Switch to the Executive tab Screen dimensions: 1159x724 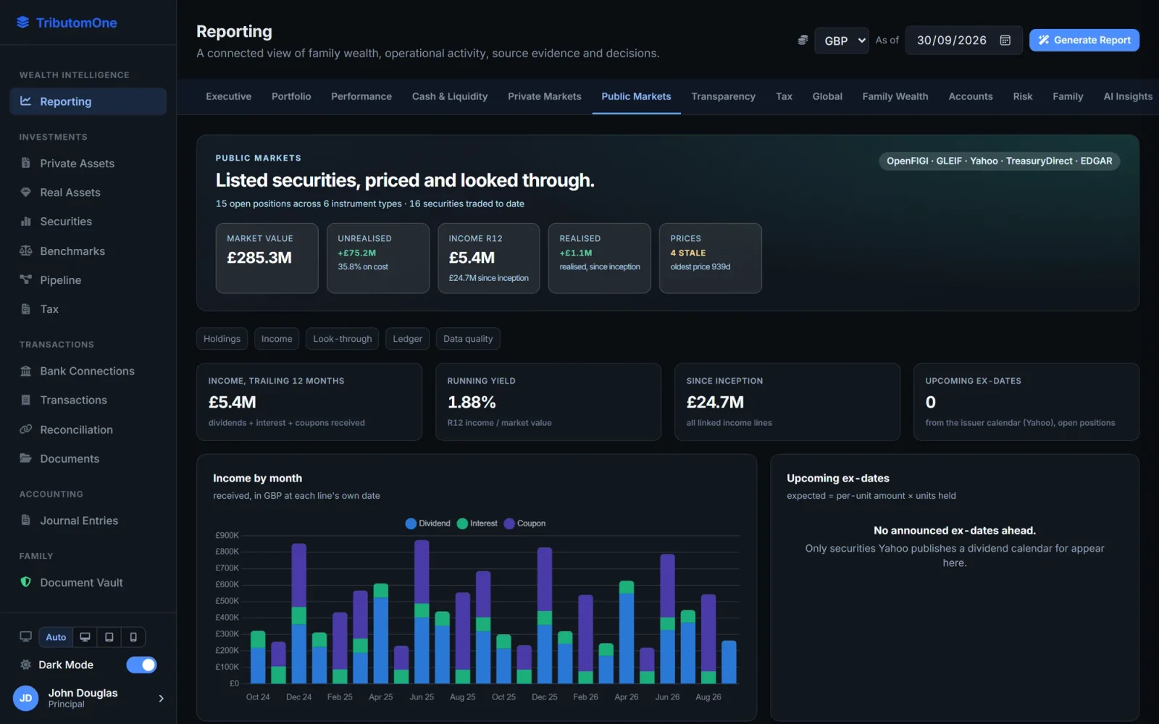click(x=228, y=96)
